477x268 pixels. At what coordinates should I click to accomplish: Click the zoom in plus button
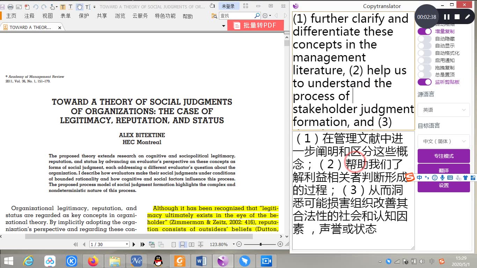[x=280, y=244]
